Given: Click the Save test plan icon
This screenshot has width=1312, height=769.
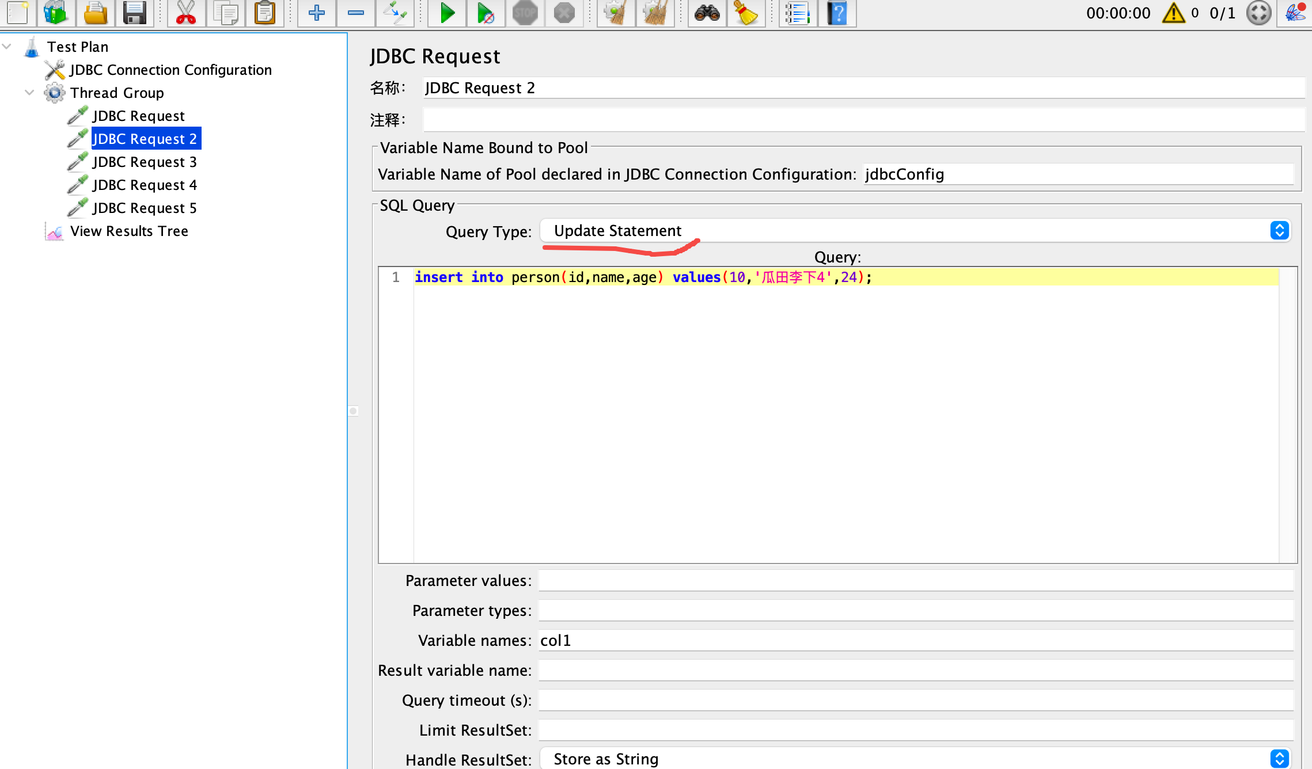Looking at the screenshot, I should click(x=134, y=13).
